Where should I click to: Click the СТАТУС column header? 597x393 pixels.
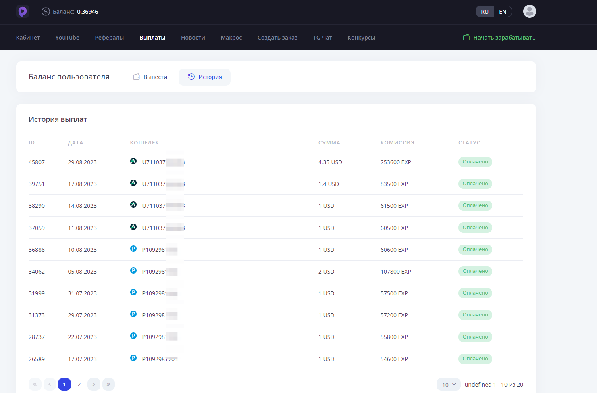469,143
